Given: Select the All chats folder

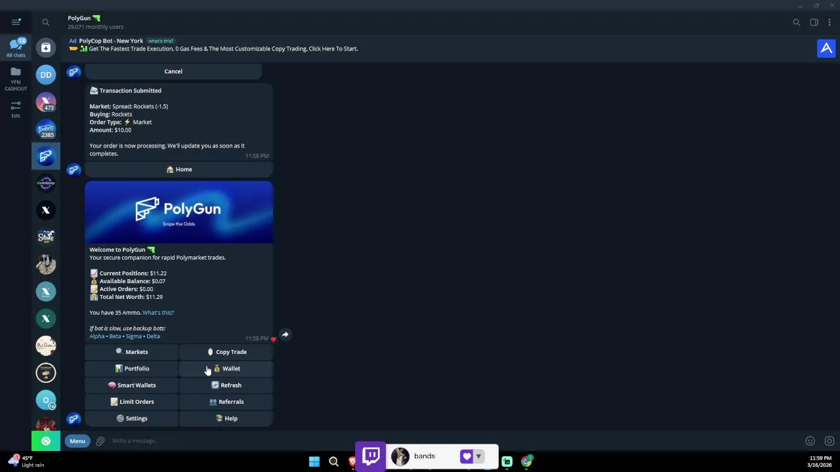Looking at the screenshot, I should coord(16,48).
